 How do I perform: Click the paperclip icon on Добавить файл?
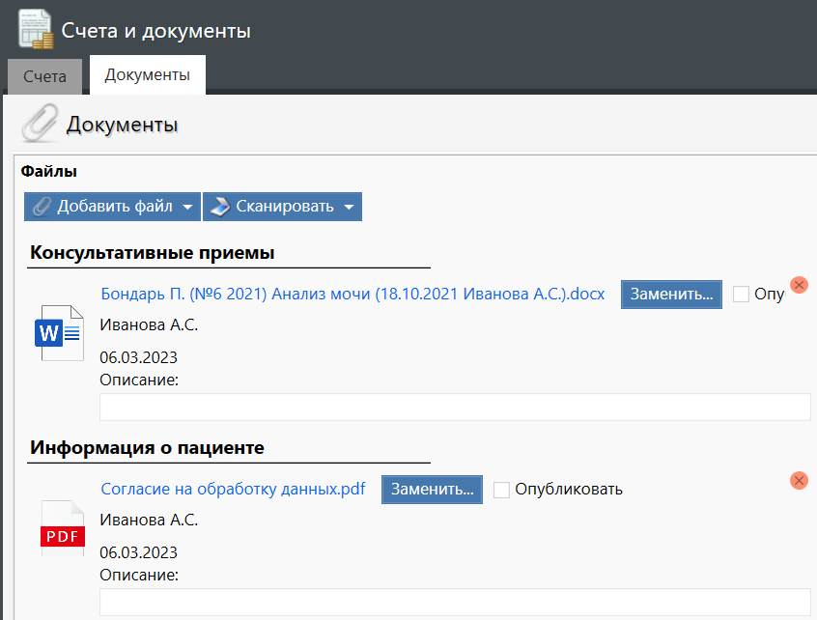tap(42, 206)
